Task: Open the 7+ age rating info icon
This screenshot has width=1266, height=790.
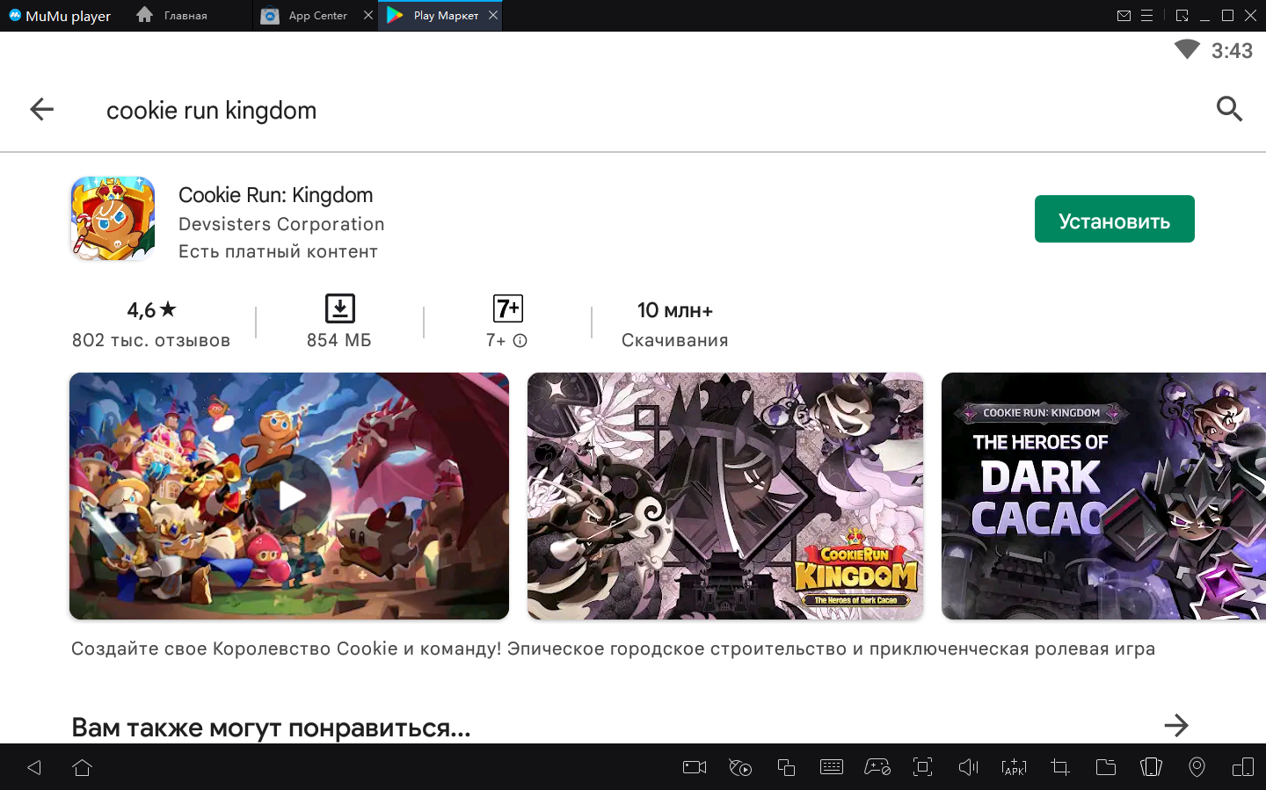Action: pos(520,341)
